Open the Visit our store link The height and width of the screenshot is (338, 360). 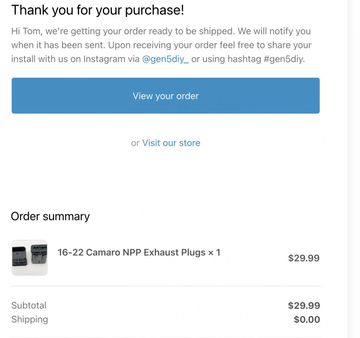[171, 143]
